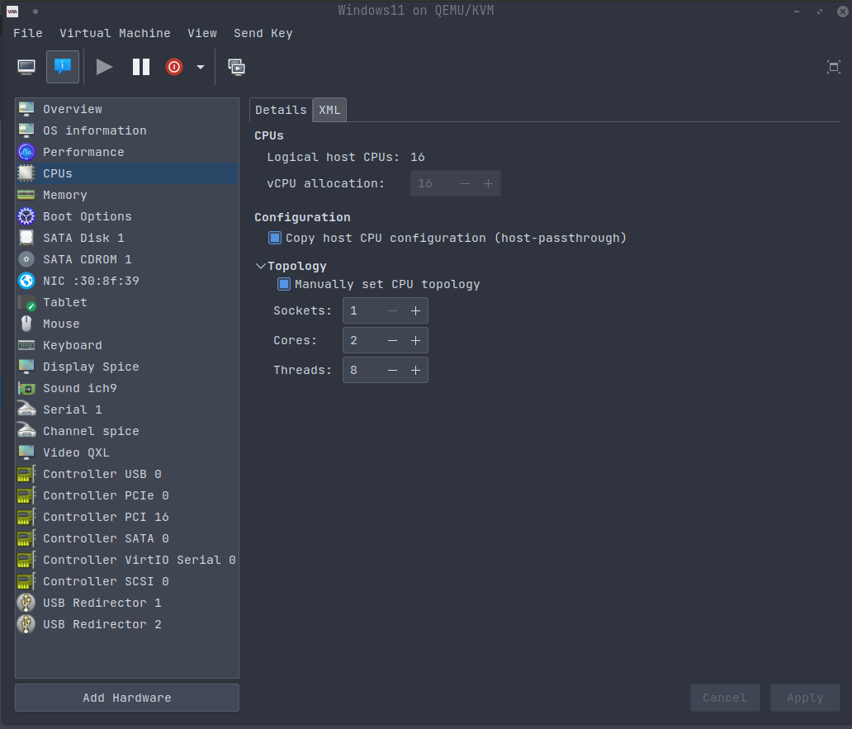Switch to the XML tab
Screen dimensions: 852x729
329,110
